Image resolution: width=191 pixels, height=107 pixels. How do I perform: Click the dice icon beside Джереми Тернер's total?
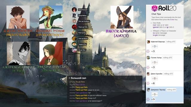click(x=148, y=99)
